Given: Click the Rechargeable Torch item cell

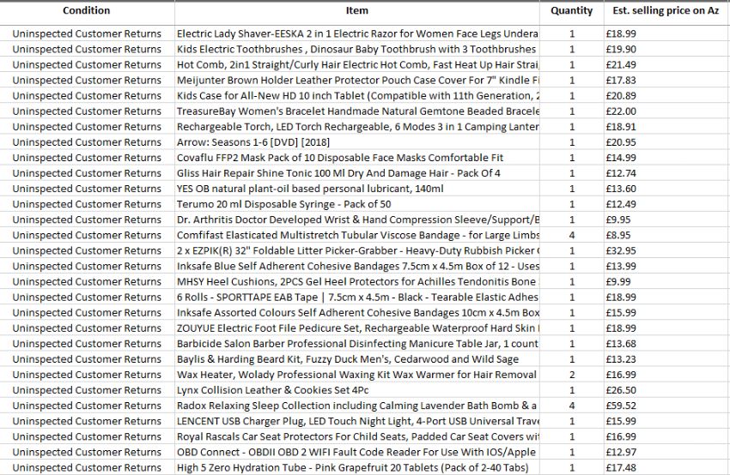Looking at the screenshot, I should [357, 126].
